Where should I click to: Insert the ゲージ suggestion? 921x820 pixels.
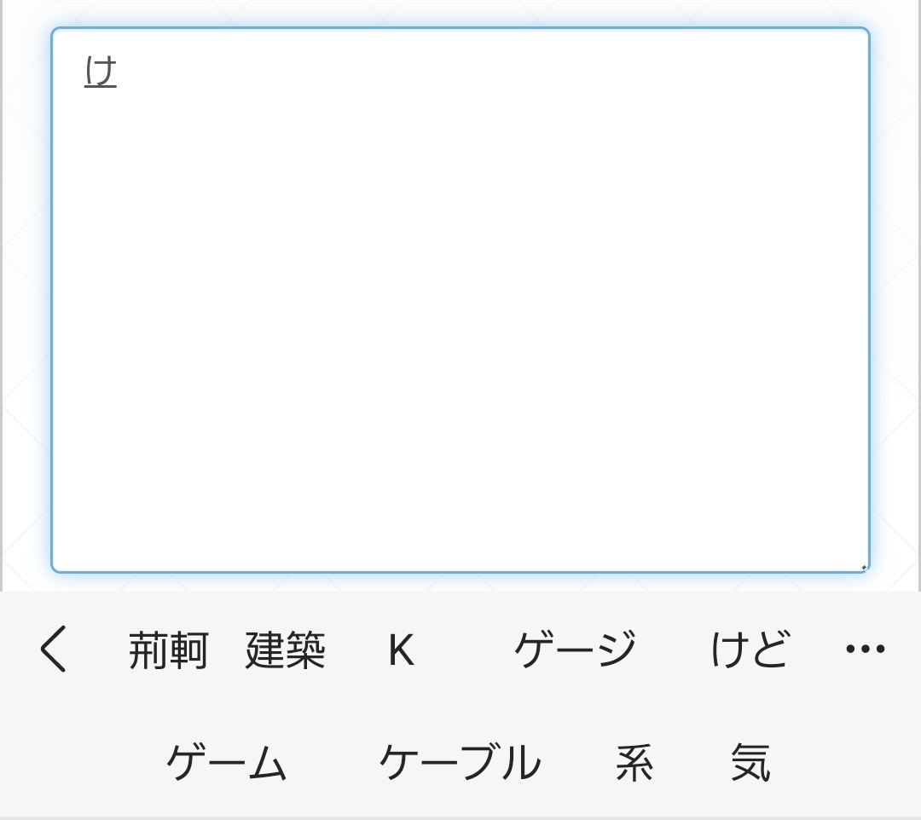point(575,650)
